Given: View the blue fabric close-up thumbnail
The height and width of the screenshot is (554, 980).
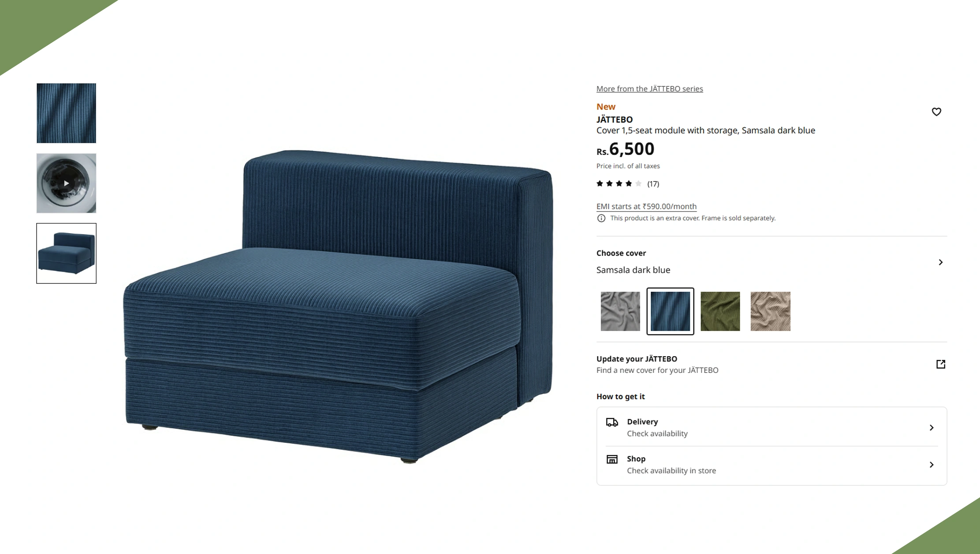Looking at the screenshot, I should [66, 113].
